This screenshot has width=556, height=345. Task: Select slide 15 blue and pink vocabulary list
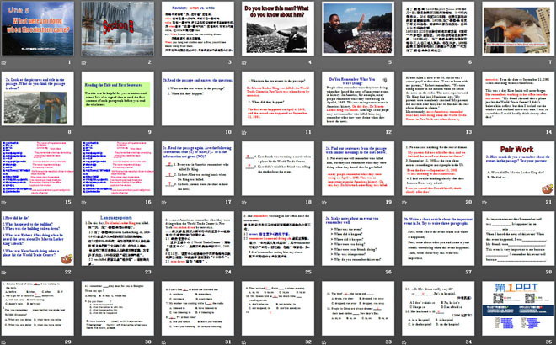tap(38, 168)
